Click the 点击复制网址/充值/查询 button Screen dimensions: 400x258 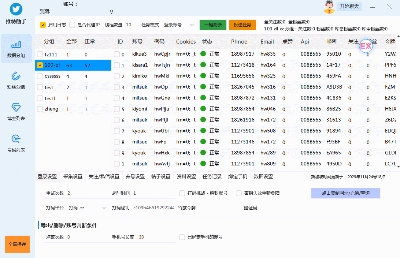point(345,193)
